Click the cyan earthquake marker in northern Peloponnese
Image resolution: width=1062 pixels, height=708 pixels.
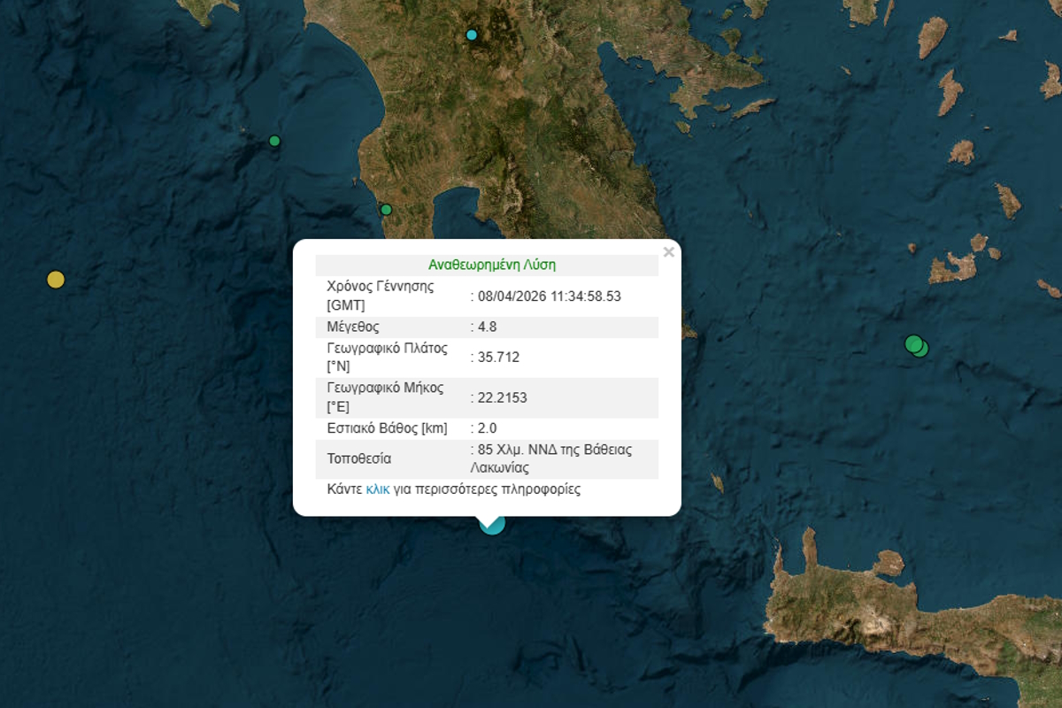tap(472, 35)
